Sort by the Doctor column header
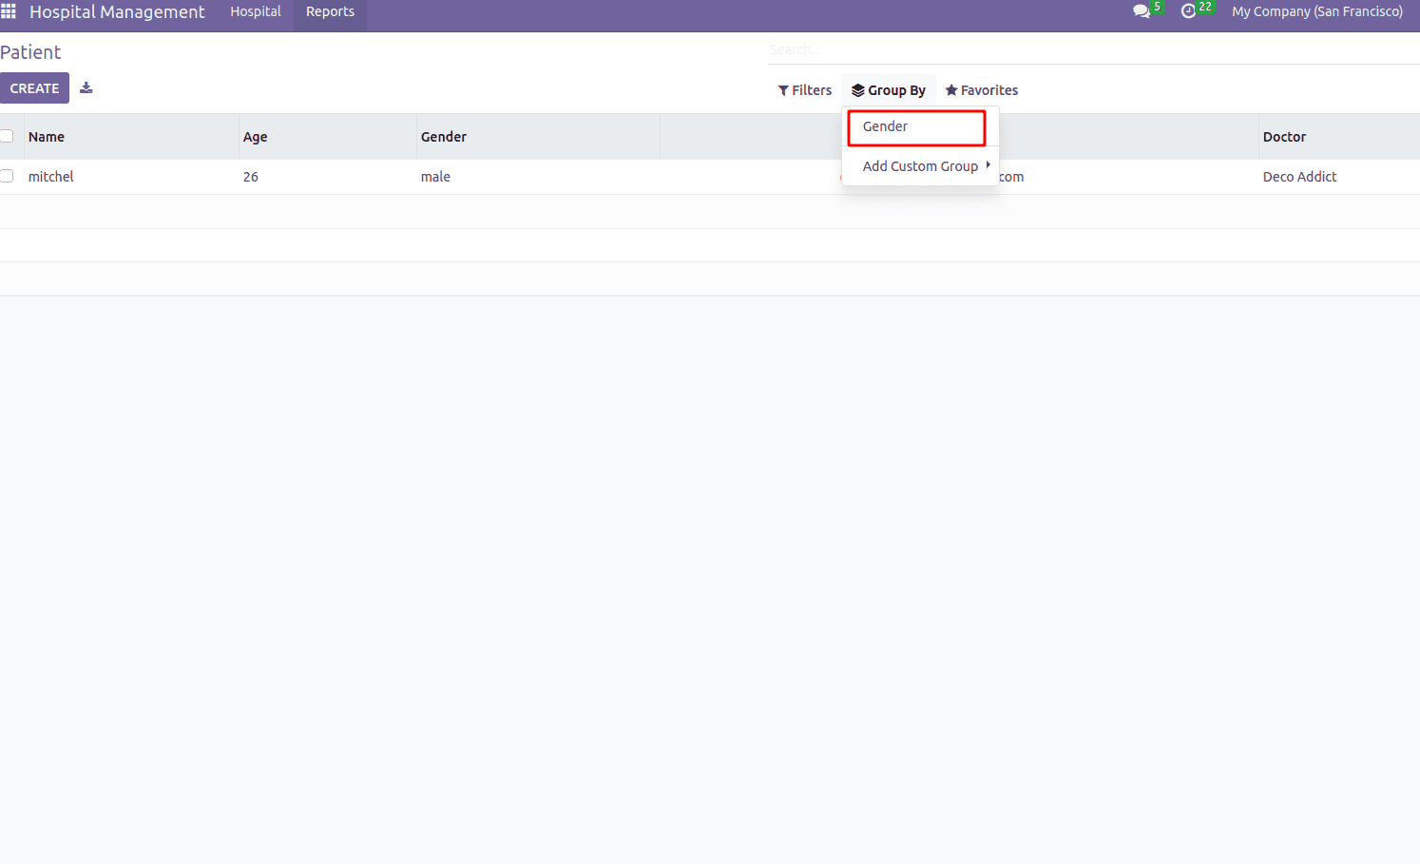1420x864 pixels. [1339, 137]
